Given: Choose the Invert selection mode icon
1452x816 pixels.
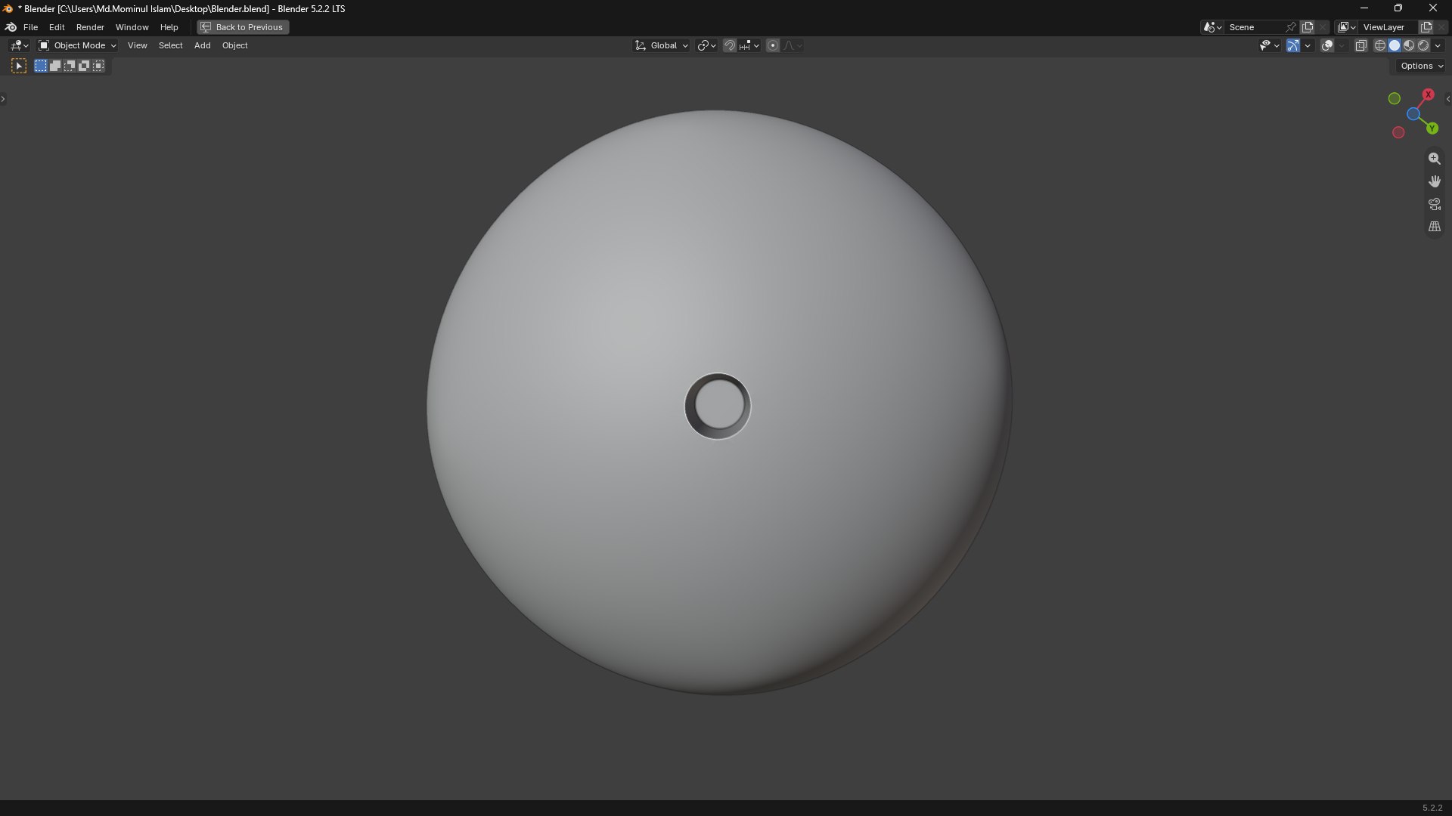Looking at the screenshot, I should pos(84,66).
